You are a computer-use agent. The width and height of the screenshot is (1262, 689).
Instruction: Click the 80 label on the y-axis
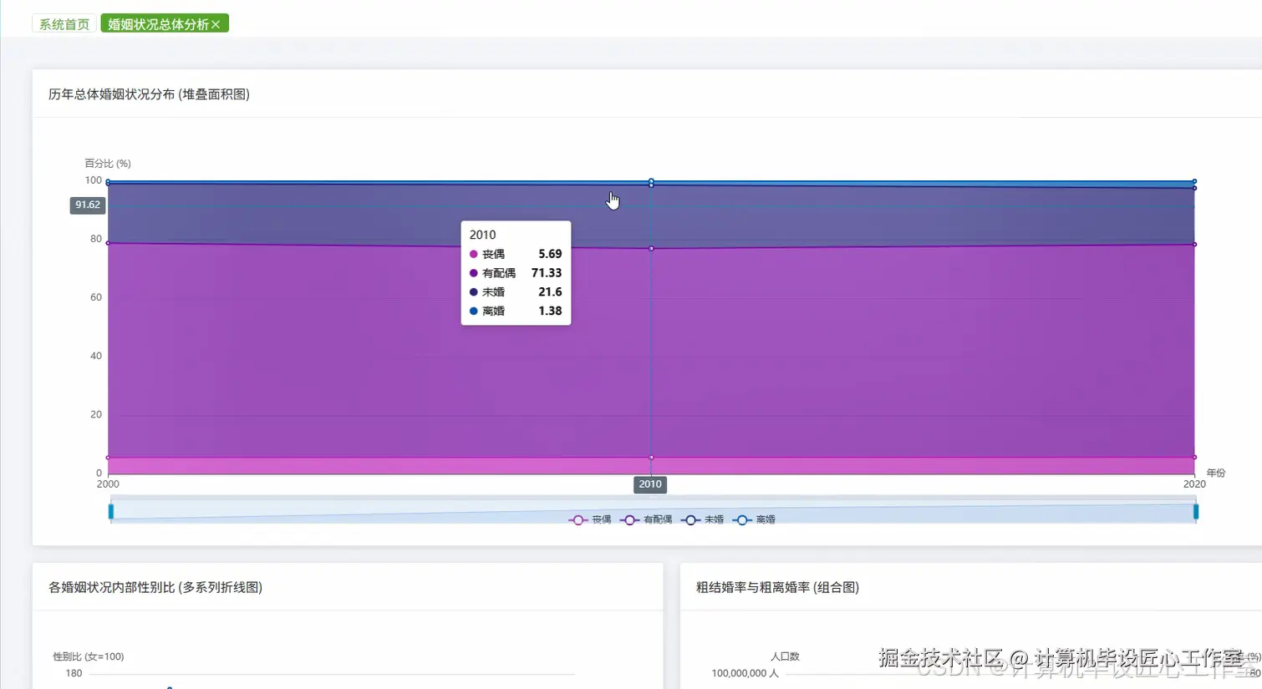point(96,239)
